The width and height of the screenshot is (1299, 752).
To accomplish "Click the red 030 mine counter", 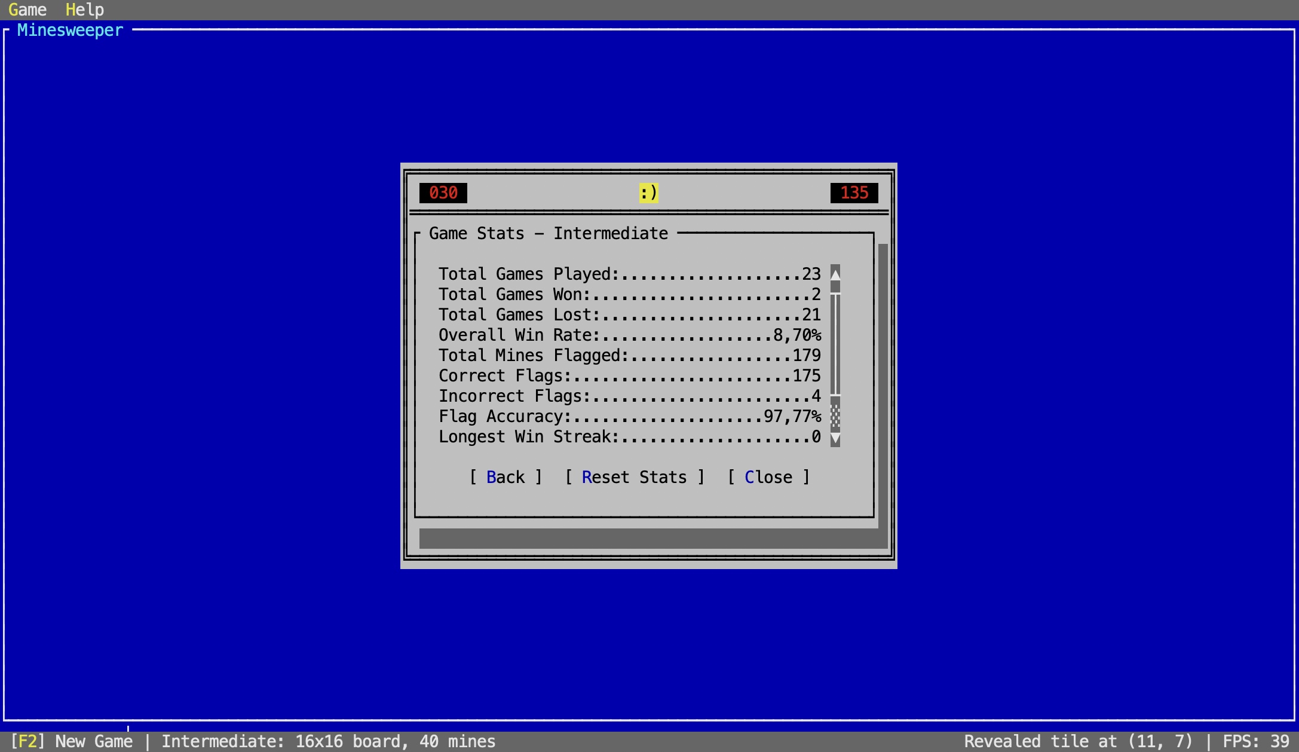I will tap(443, 192).
